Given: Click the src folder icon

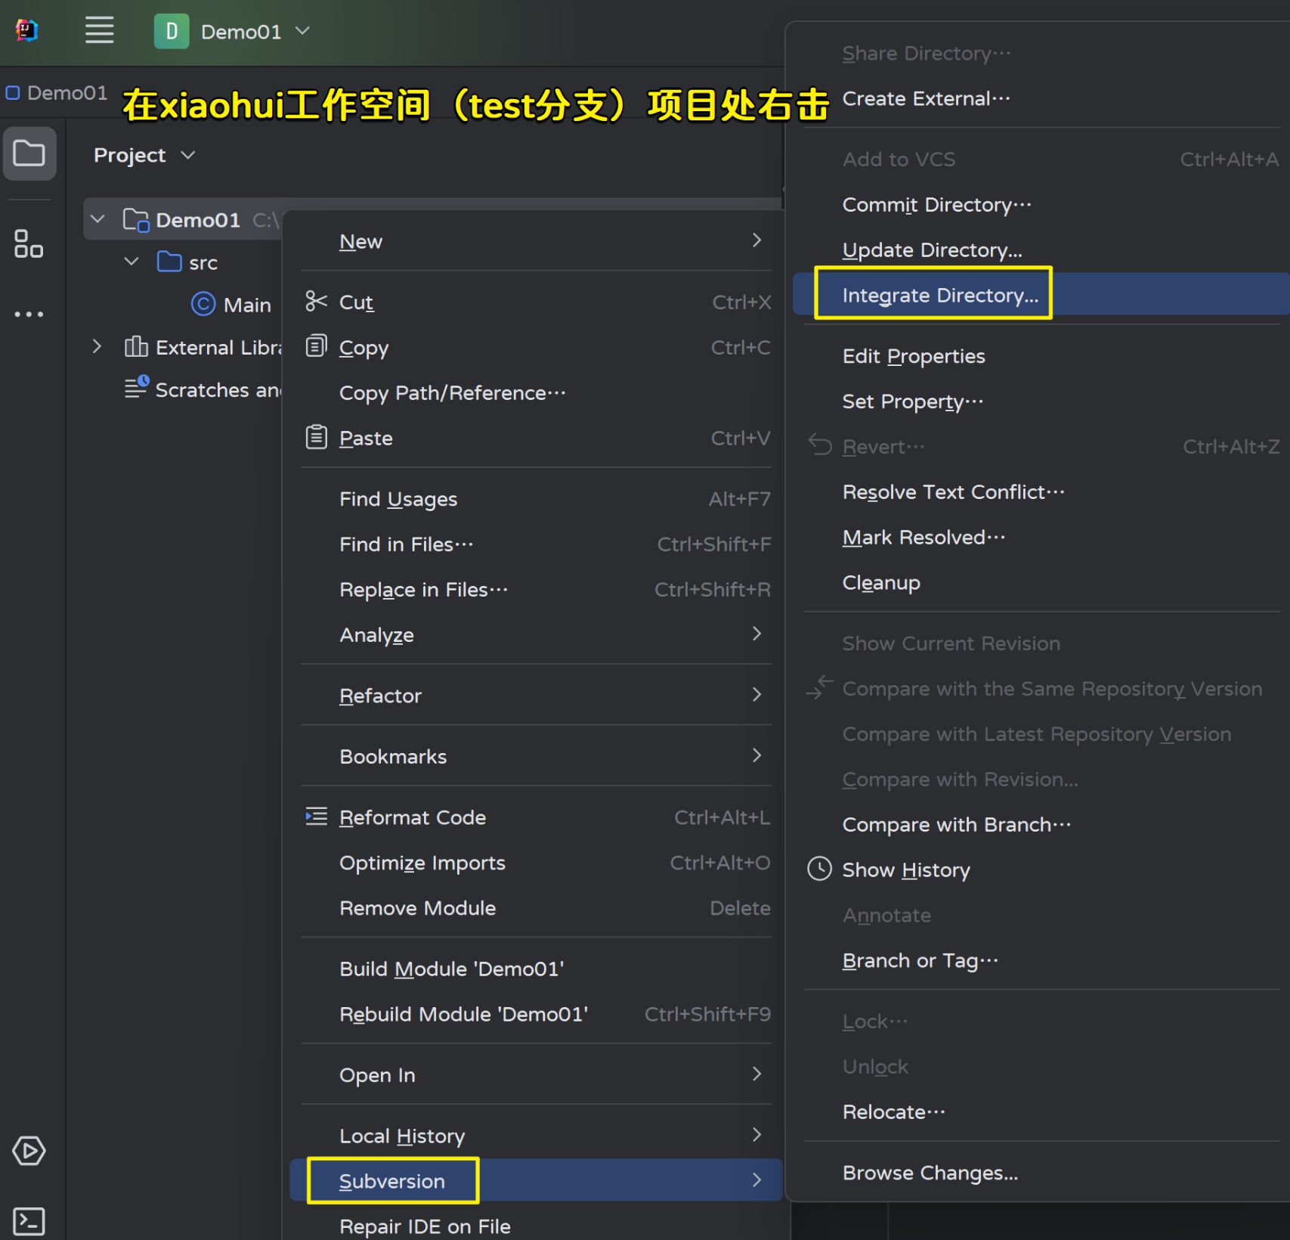Looking at the screenshot, I should pyautogui.click(x=169, y=262).
